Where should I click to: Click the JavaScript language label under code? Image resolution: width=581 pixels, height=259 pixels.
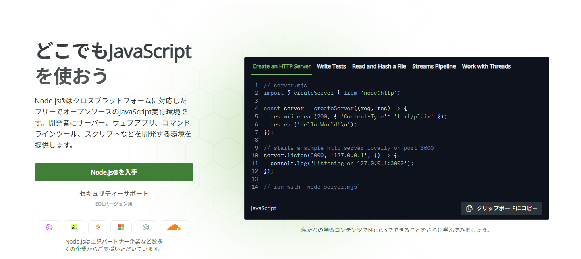coord(264,208)
